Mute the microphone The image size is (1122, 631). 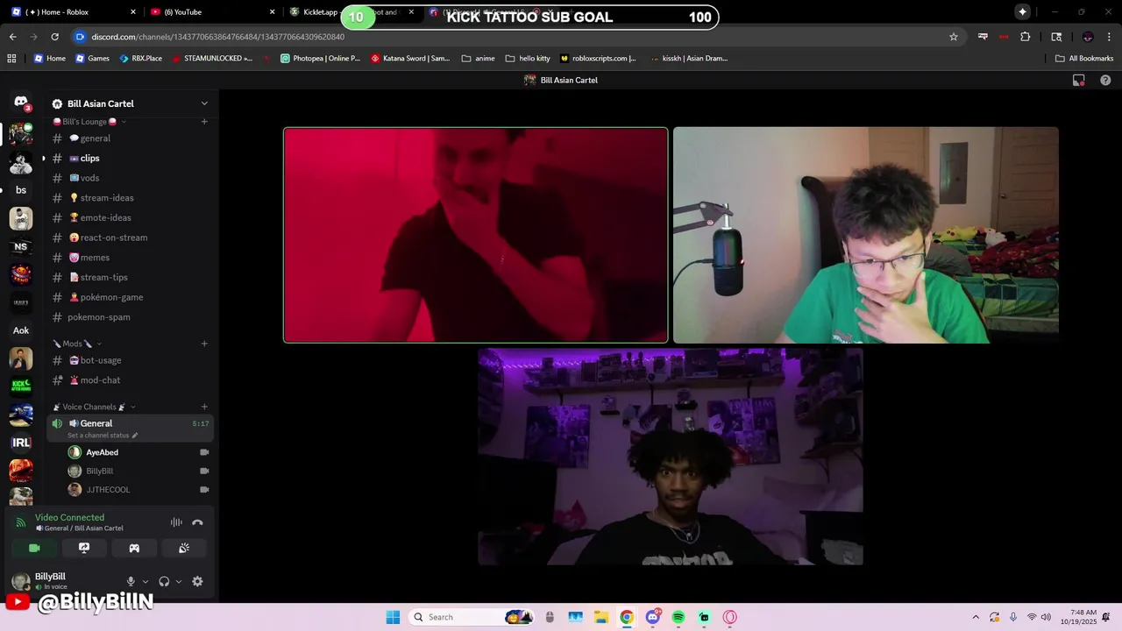pyautogui.click(x=131, y=581)
